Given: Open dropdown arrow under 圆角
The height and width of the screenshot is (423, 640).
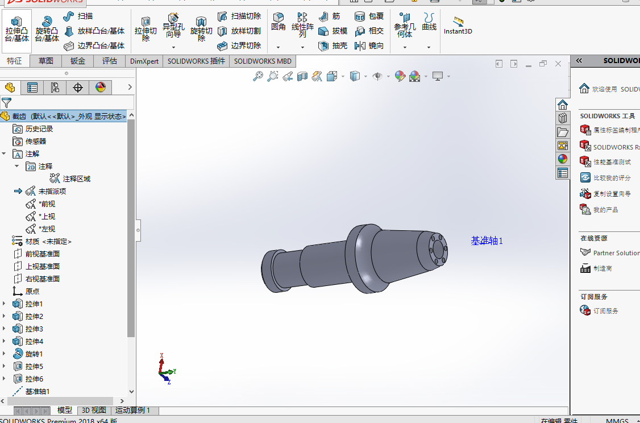Looking at the screenshot, I should tap(279, 47).
